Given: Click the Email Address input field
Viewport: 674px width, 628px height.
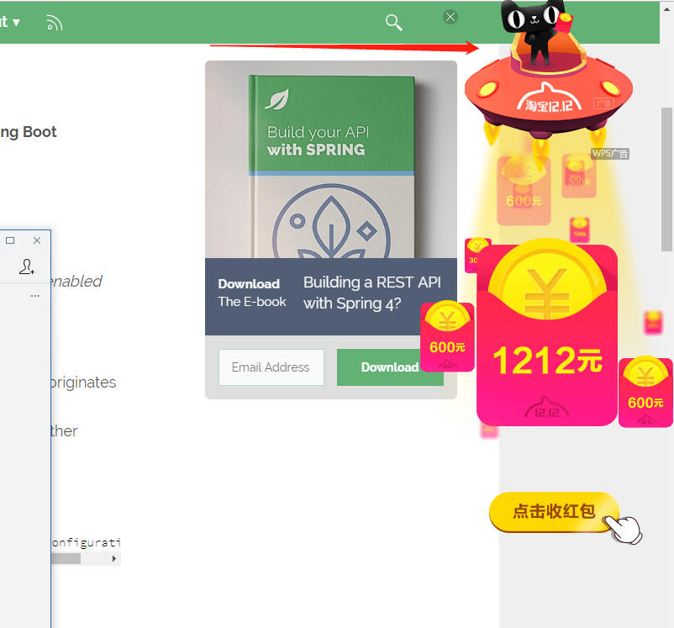Looking at the screenshot, I should (271, 367).
